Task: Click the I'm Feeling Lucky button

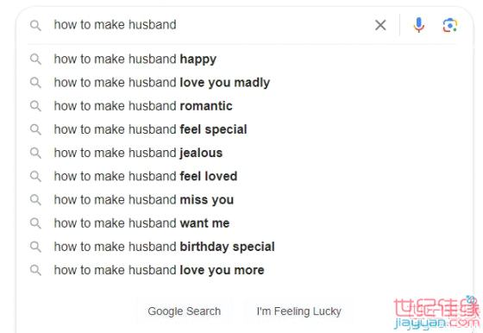Action: pyautogui.click(x=298, y=311)
